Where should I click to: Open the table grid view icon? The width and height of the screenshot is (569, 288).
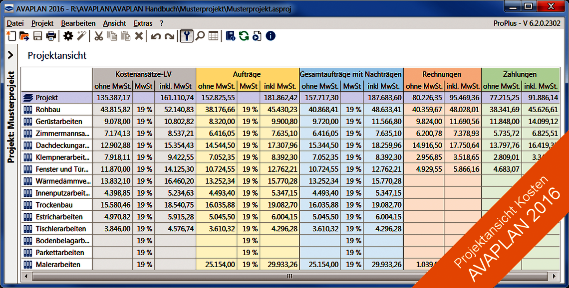[214, 36]
